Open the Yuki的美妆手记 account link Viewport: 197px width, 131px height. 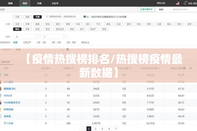pyautogui.click(x=12, y=103)
